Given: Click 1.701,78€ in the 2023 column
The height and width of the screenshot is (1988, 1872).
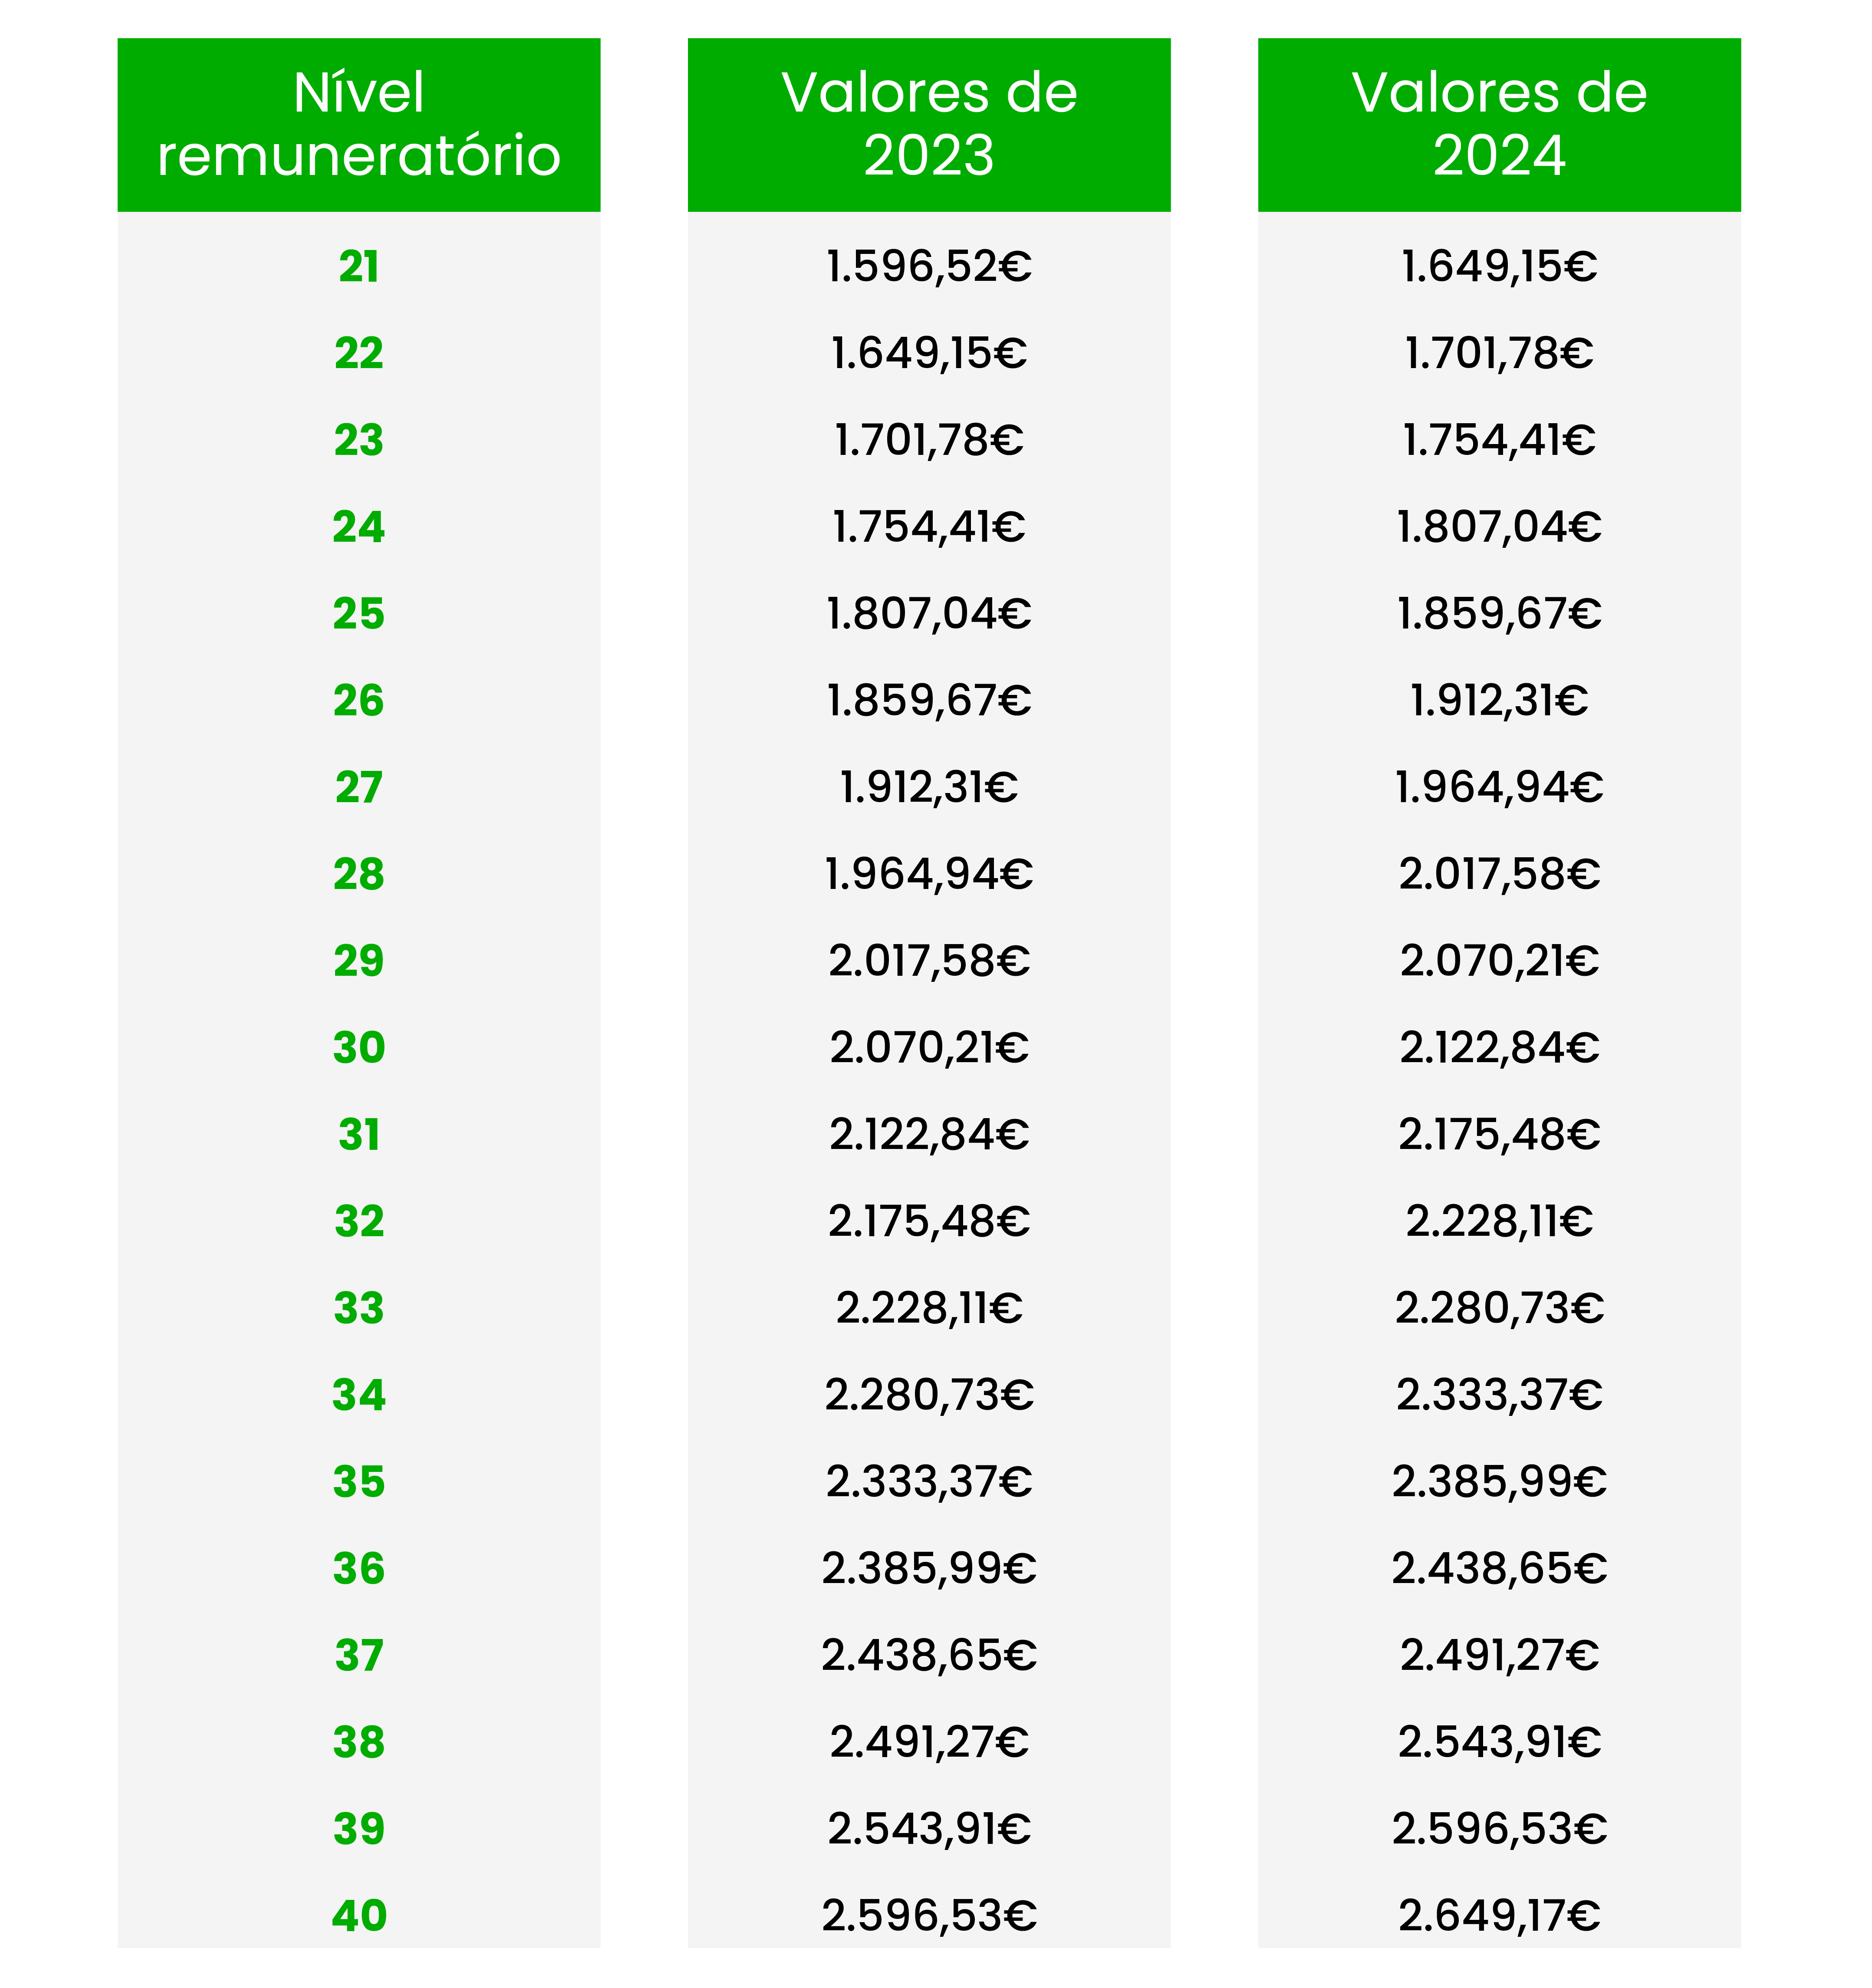Looking at the screenshot, I should click(929, 441).
